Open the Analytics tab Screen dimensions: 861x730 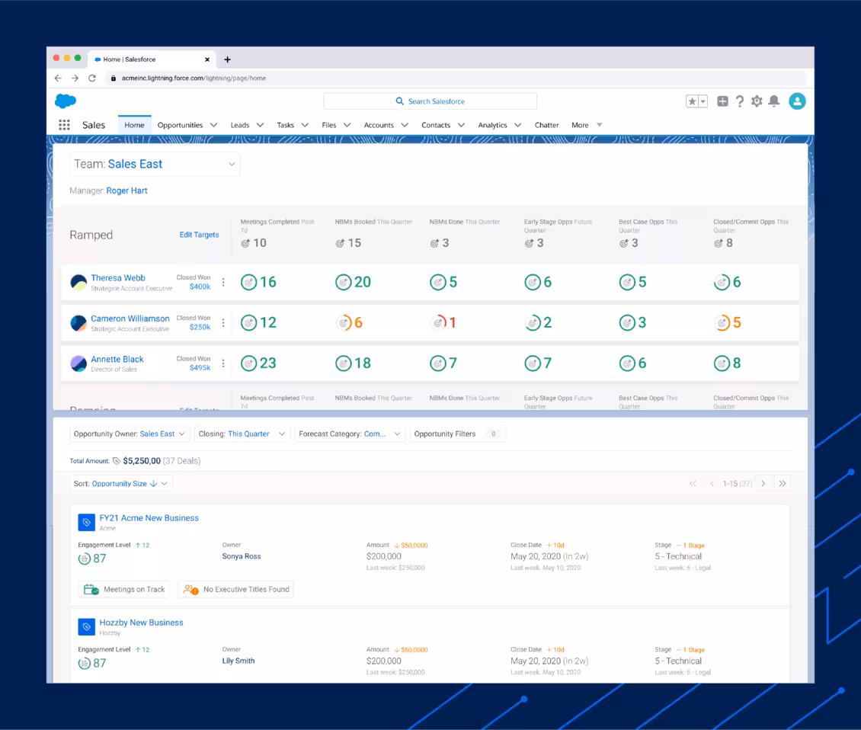point(492,125)
